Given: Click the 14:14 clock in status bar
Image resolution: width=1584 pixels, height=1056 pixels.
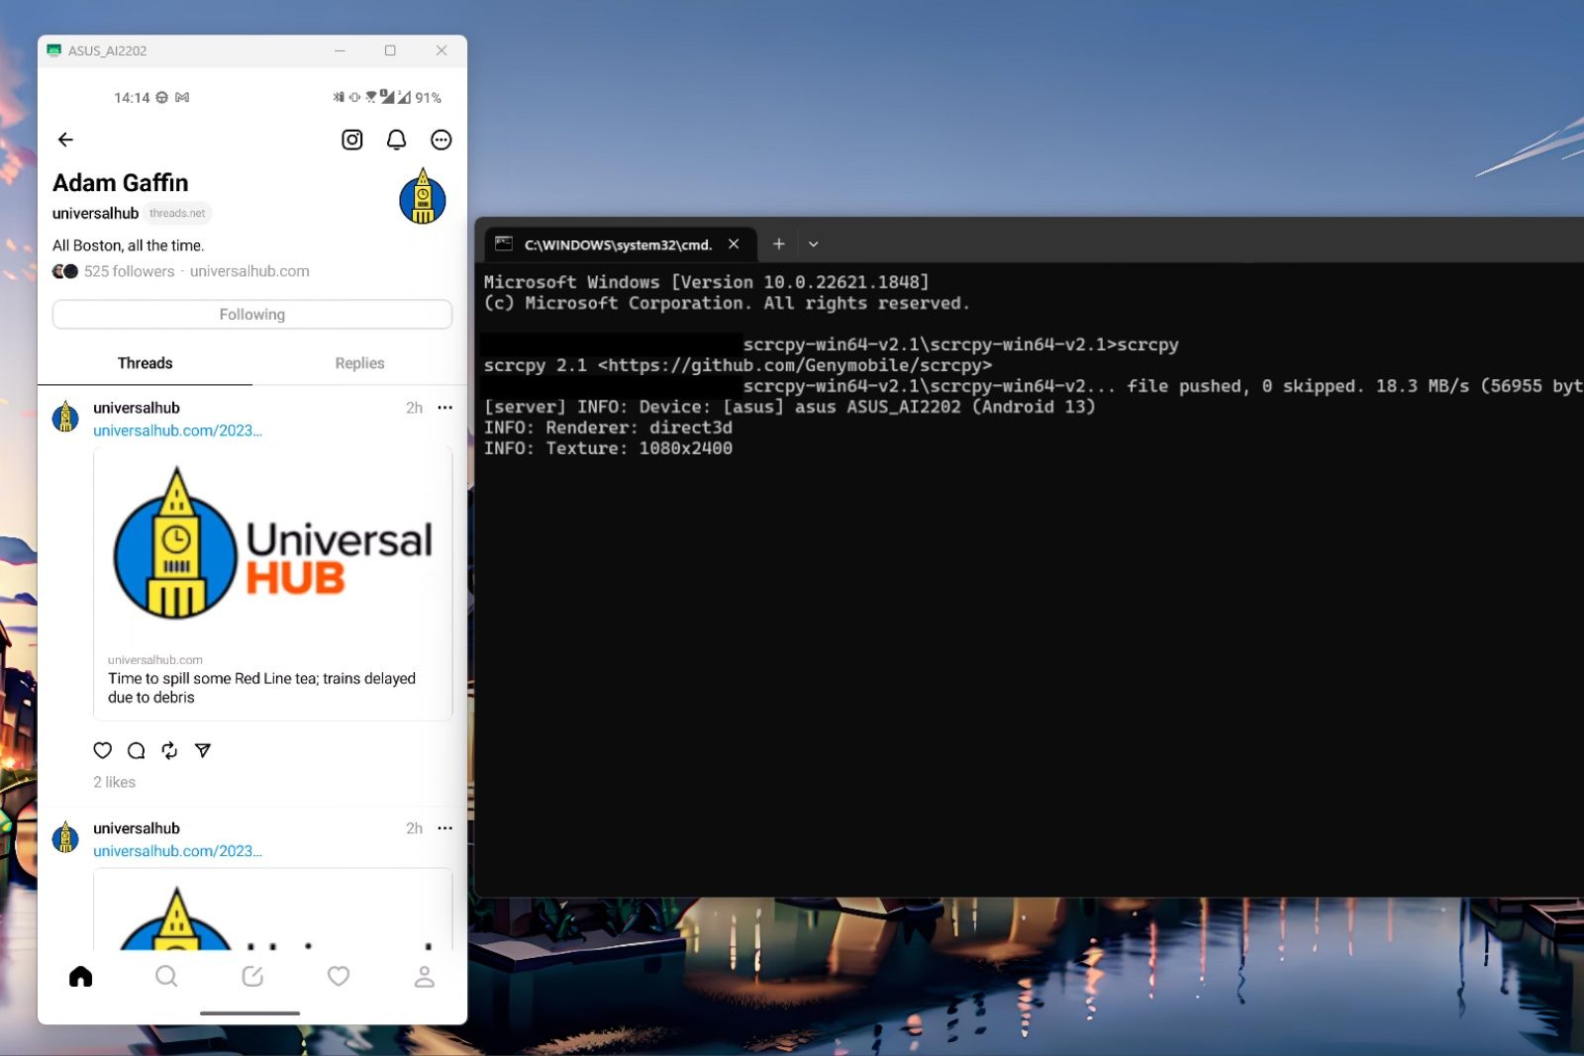Looking at the screenshot, I should (x=132, y=97).
